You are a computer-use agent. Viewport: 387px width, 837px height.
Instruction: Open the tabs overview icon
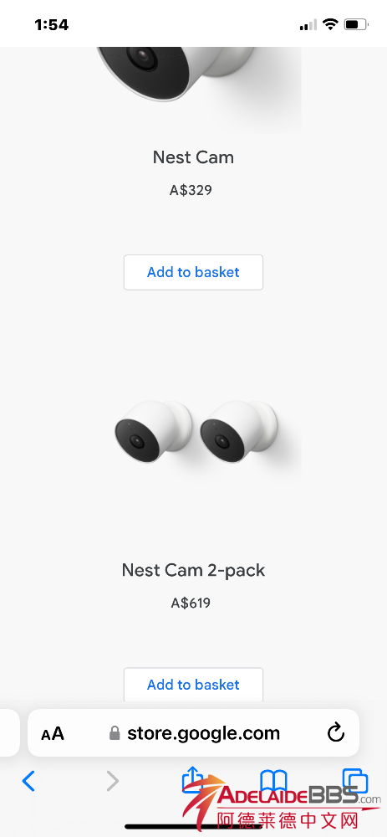355,781
